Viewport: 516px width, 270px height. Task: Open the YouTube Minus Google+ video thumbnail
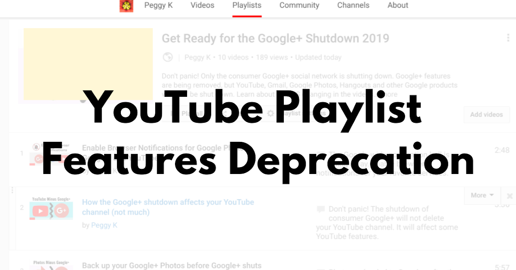coord(51,208)
